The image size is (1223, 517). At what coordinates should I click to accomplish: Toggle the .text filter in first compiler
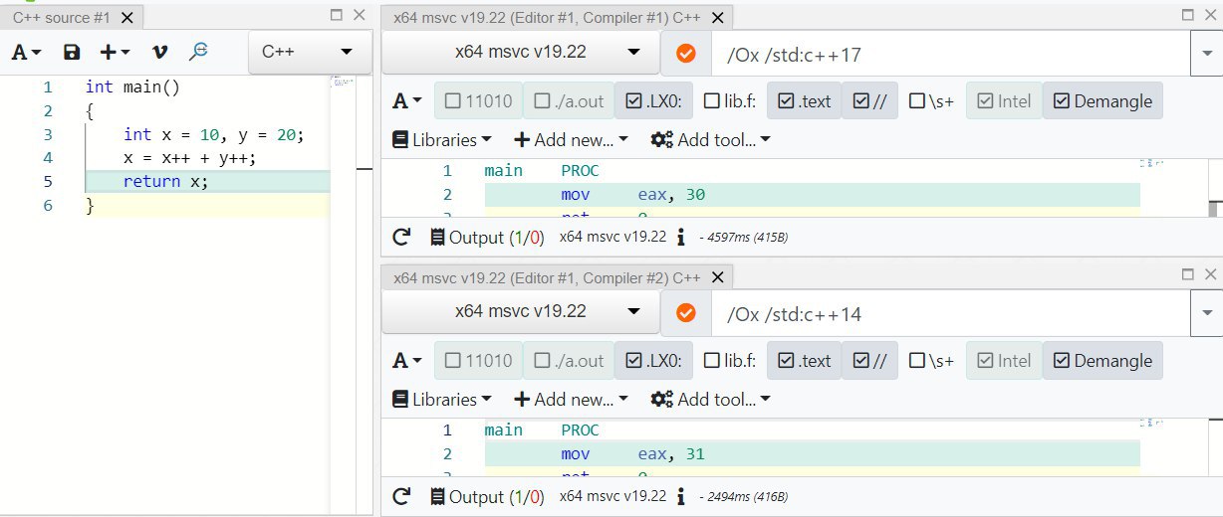(805, 100)
